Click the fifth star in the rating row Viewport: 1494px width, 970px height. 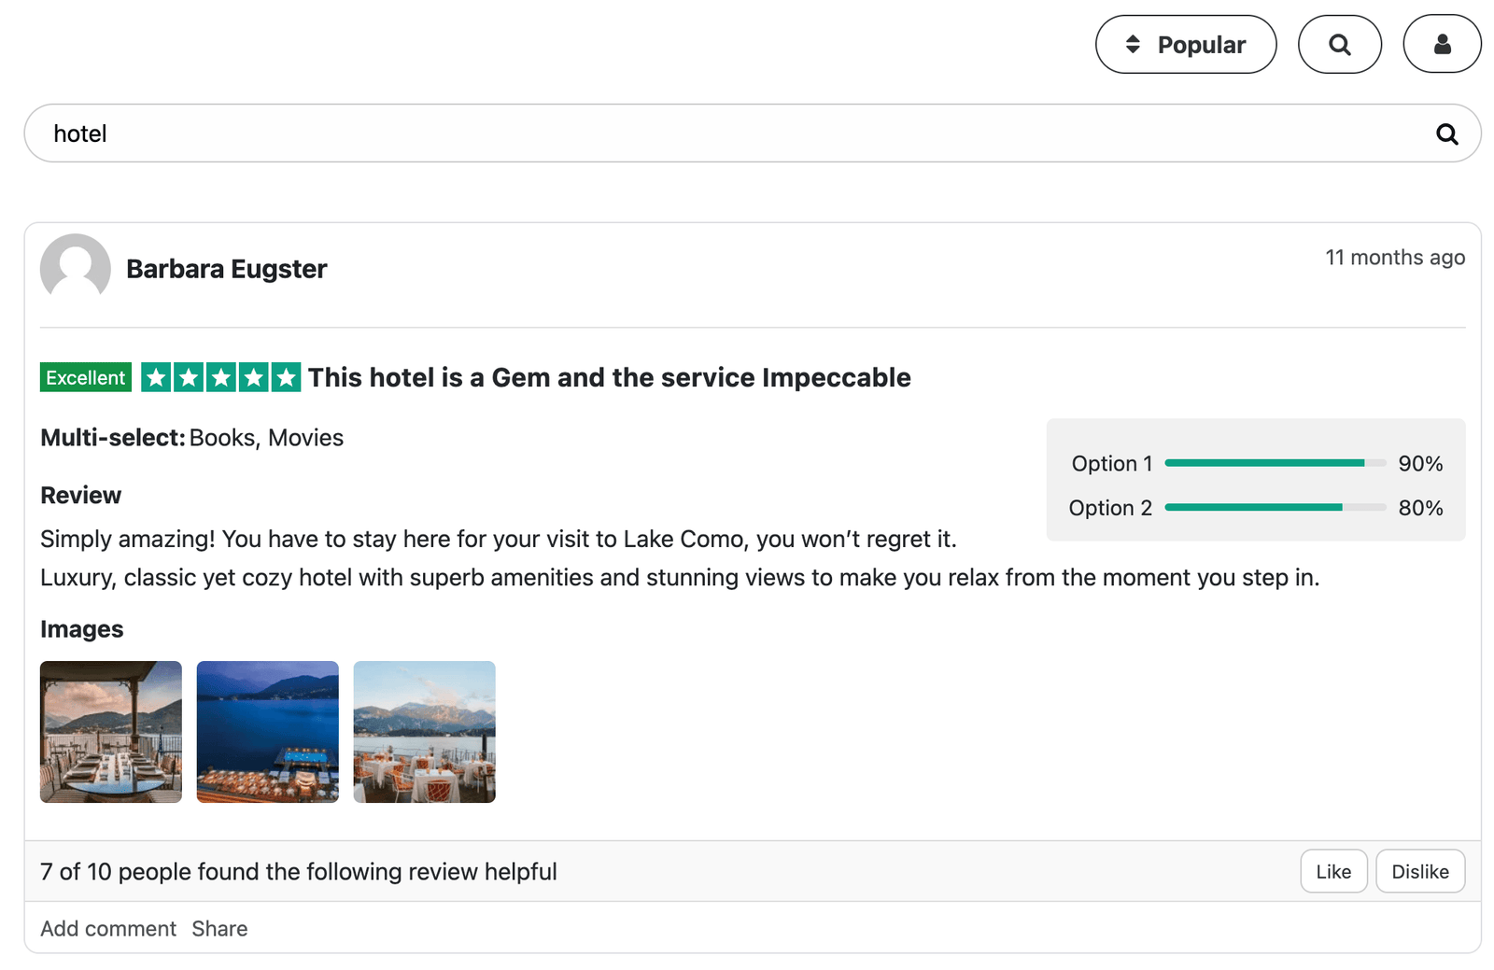tap(285, 377)
